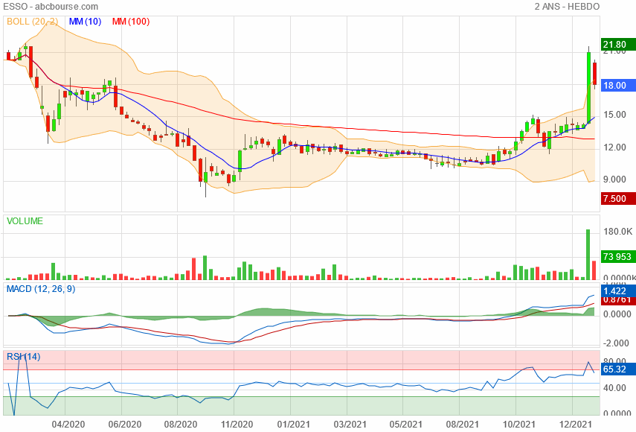Click the 11/2020 date axis label
The width and height of the screenshot is (636, 432).
point(237,425)
